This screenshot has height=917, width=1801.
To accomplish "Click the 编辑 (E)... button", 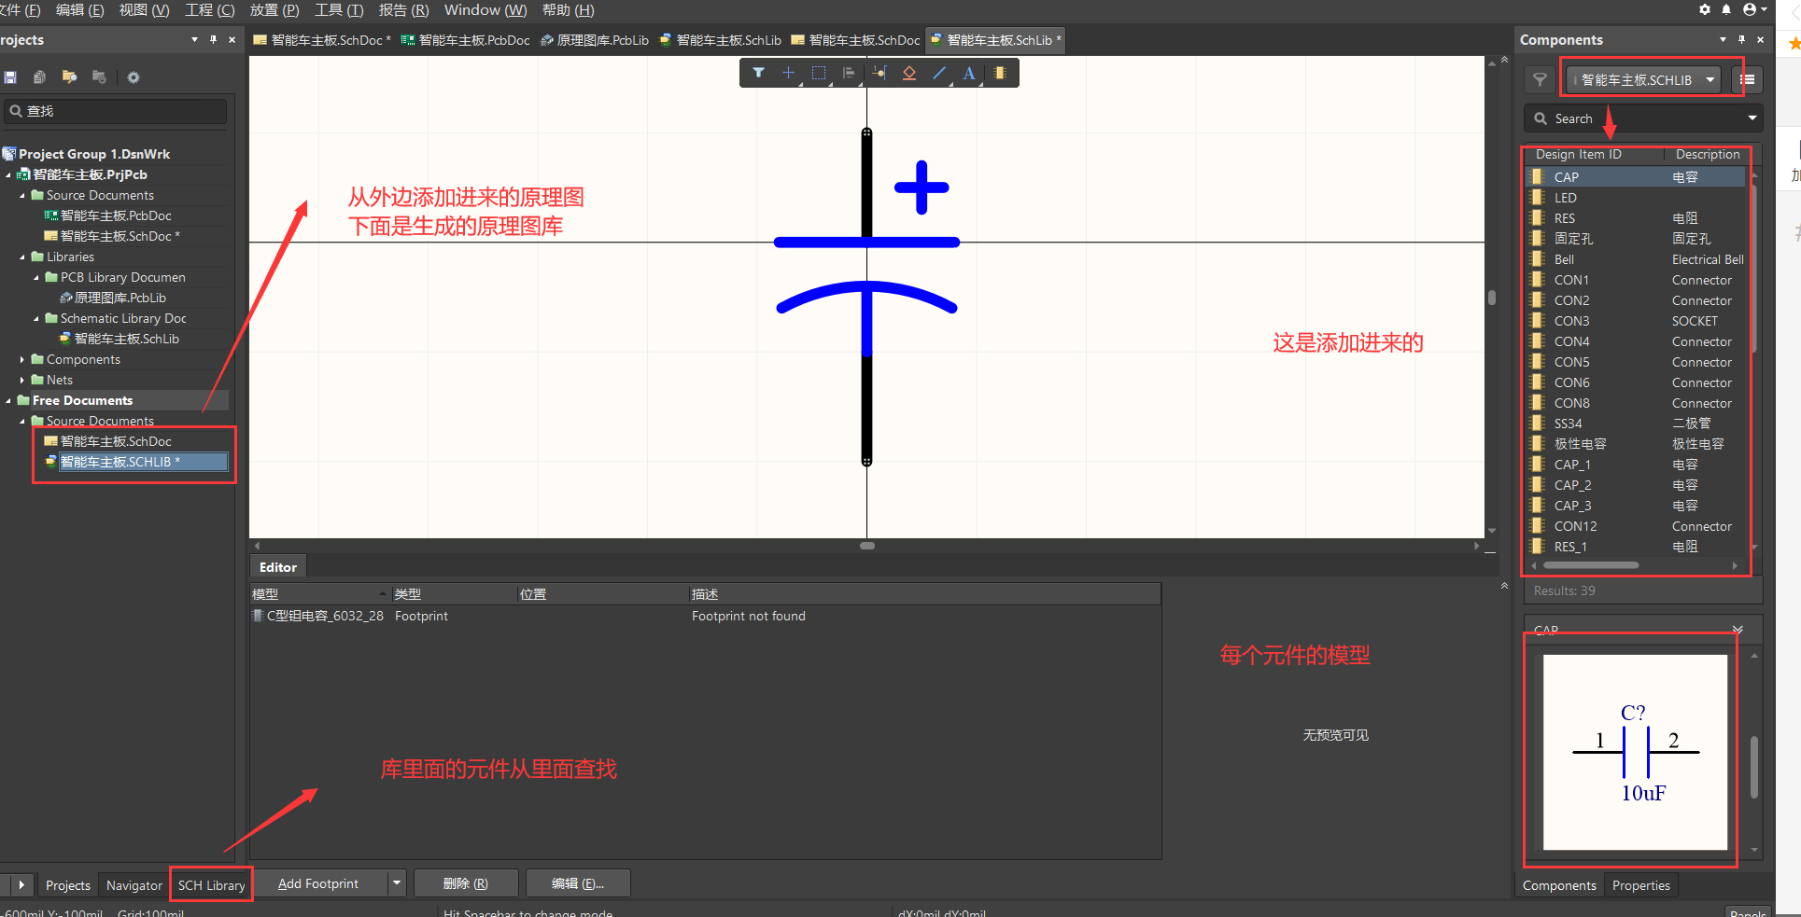I will point(578,883).
